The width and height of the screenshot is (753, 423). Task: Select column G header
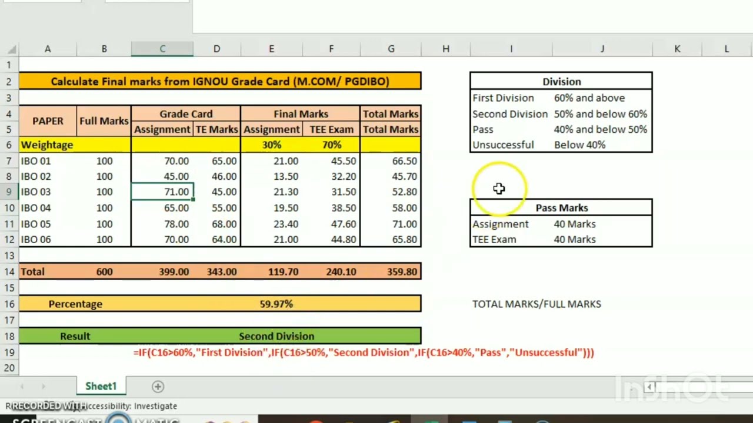tap(391, 49)
